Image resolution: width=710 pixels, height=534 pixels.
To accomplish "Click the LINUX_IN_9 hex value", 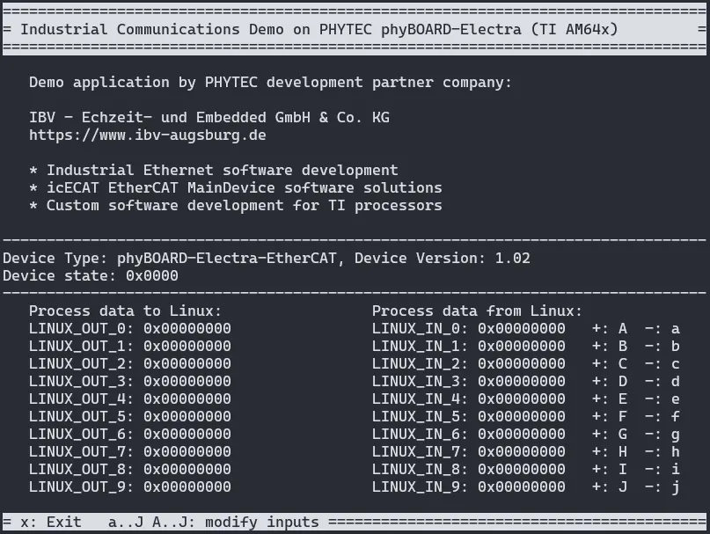I will point(521,486).
